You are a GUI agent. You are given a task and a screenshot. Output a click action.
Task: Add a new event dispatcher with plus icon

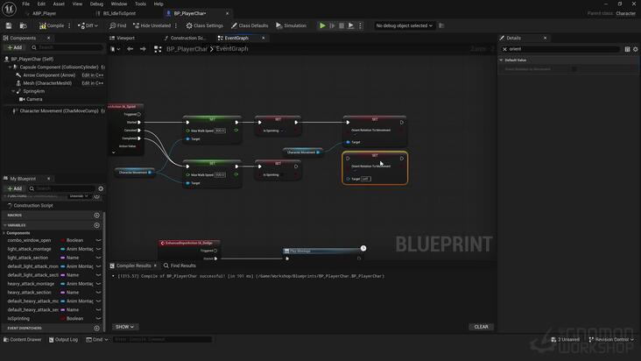coord(97,328)
